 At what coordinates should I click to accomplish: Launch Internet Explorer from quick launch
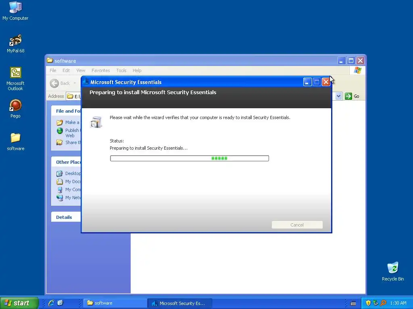(x=51, y=303)
